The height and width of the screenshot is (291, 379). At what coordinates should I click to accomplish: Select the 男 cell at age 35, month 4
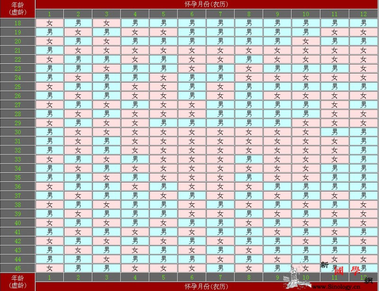coord(135,177)
